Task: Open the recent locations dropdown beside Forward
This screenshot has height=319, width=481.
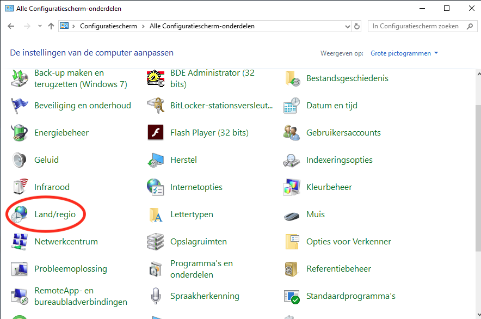Action: [x=40, y=26]
